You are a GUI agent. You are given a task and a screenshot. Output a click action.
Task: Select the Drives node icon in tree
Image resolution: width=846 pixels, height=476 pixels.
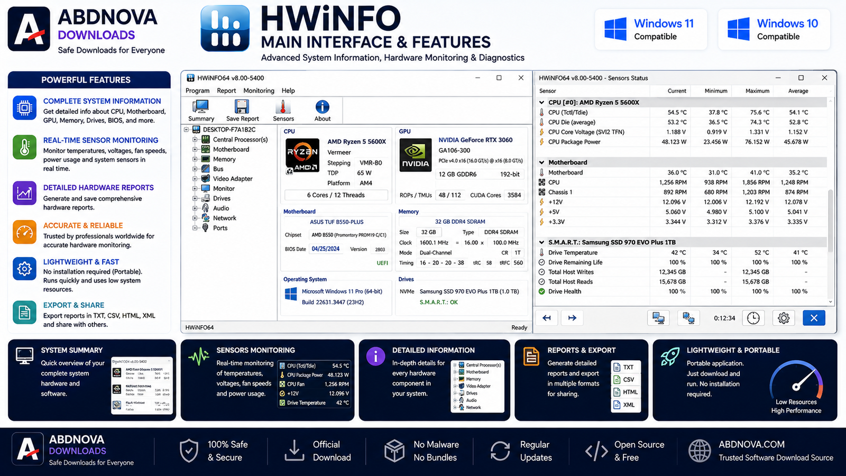(206, 198)
